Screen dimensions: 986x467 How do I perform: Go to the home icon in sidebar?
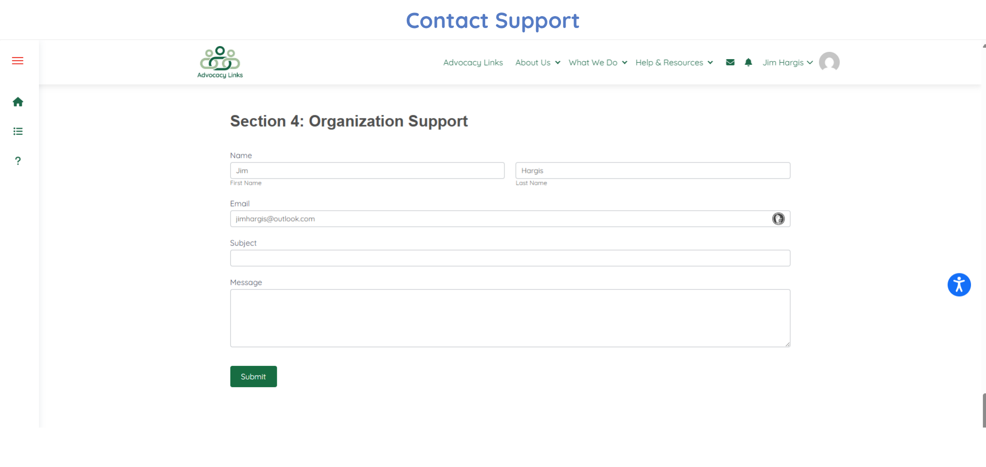(x=18, y=102)
